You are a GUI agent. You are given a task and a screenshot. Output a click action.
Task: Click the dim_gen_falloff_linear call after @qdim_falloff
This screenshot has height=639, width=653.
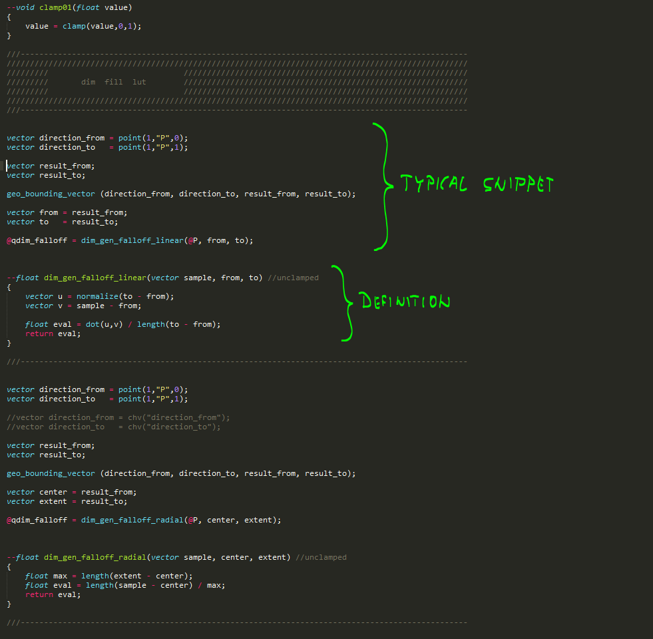click(132, 240)
